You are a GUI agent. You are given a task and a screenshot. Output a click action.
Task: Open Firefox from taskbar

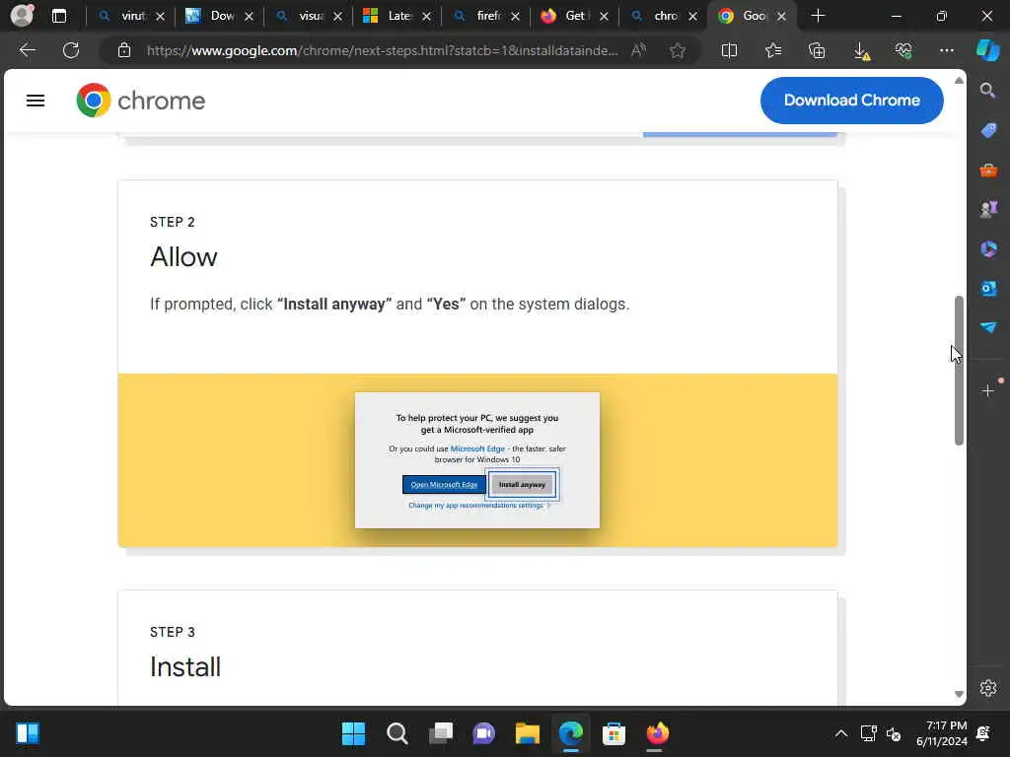tap(657, 733)
